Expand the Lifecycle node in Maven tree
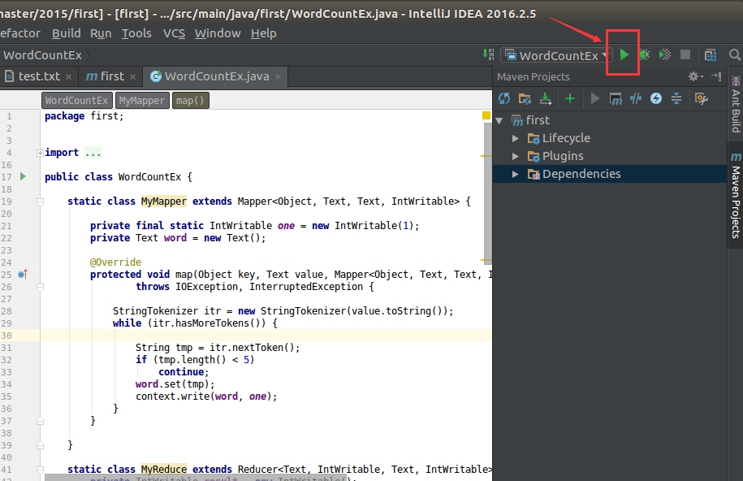The image size is (743, 481). click(x=516, y=138)
